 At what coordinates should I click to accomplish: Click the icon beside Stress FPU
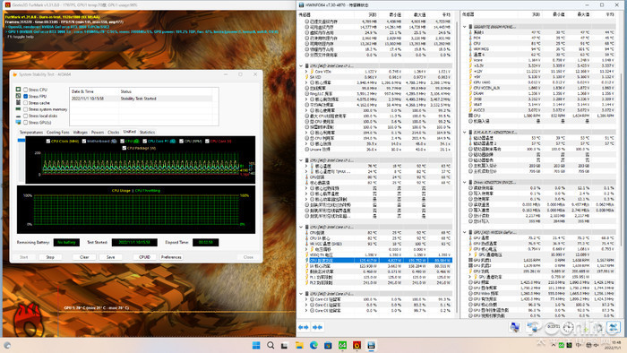(18, 96)
